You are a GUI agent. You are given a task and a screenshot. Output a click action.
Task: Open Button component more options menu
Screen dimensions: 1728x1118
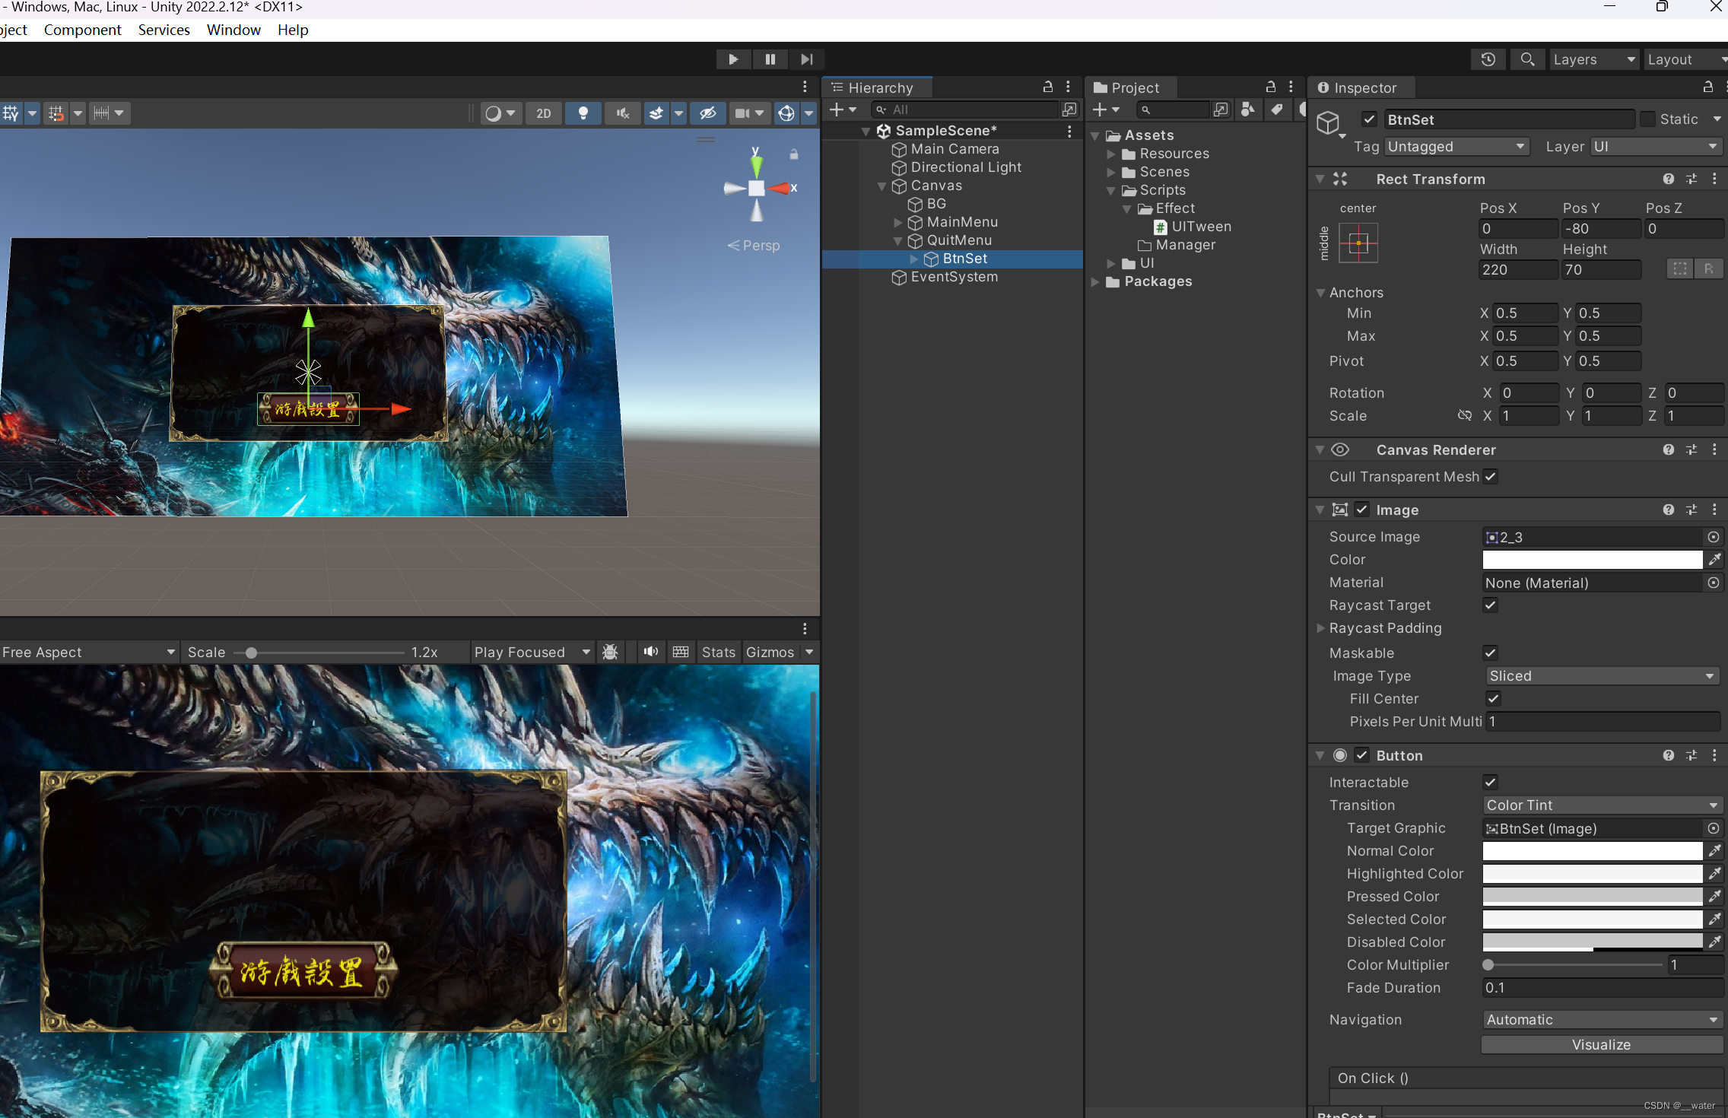[x=1714, y=755]
